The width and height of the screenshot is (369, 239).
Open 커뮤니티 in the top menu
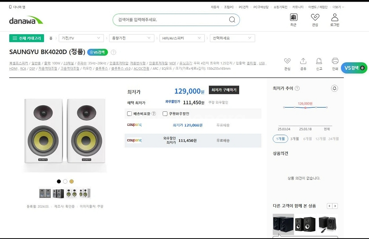click(x=298, y=7)
